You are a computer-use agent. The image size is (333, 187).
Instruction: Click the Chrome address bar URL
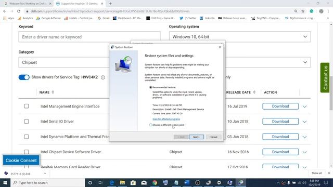[x=110, y=11]
